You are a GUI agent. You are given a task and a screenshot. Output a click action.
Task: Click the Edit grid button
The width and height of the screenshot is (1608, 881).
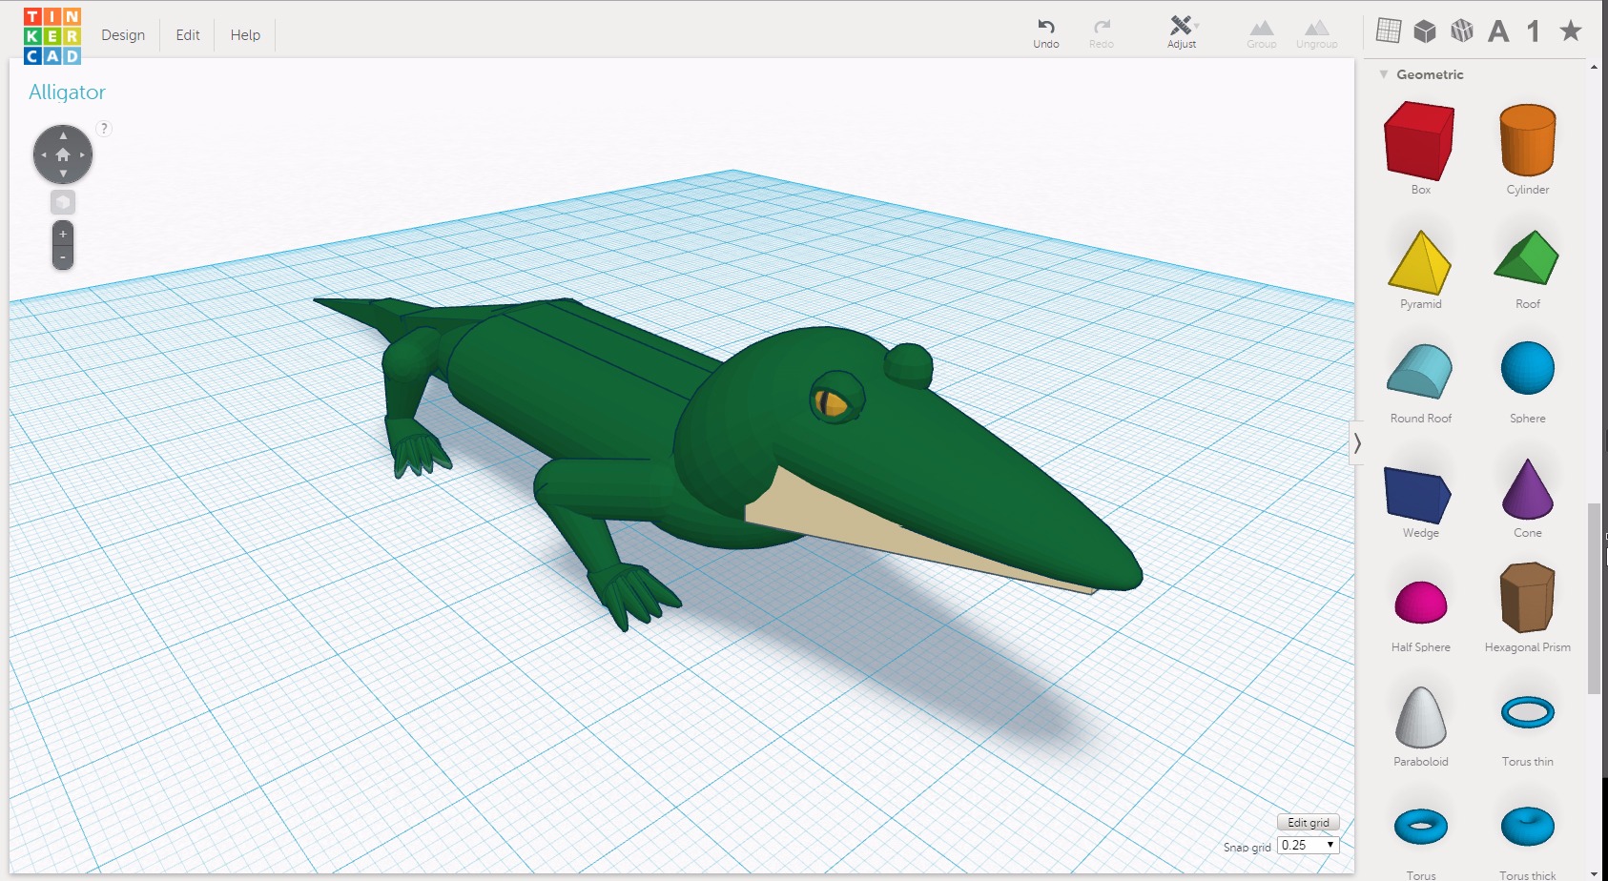coord(1309,823)
